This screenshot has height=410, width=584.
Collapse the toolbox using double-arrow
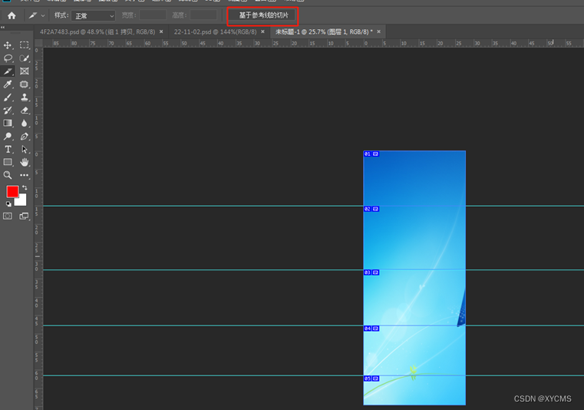tap(2, 27)
